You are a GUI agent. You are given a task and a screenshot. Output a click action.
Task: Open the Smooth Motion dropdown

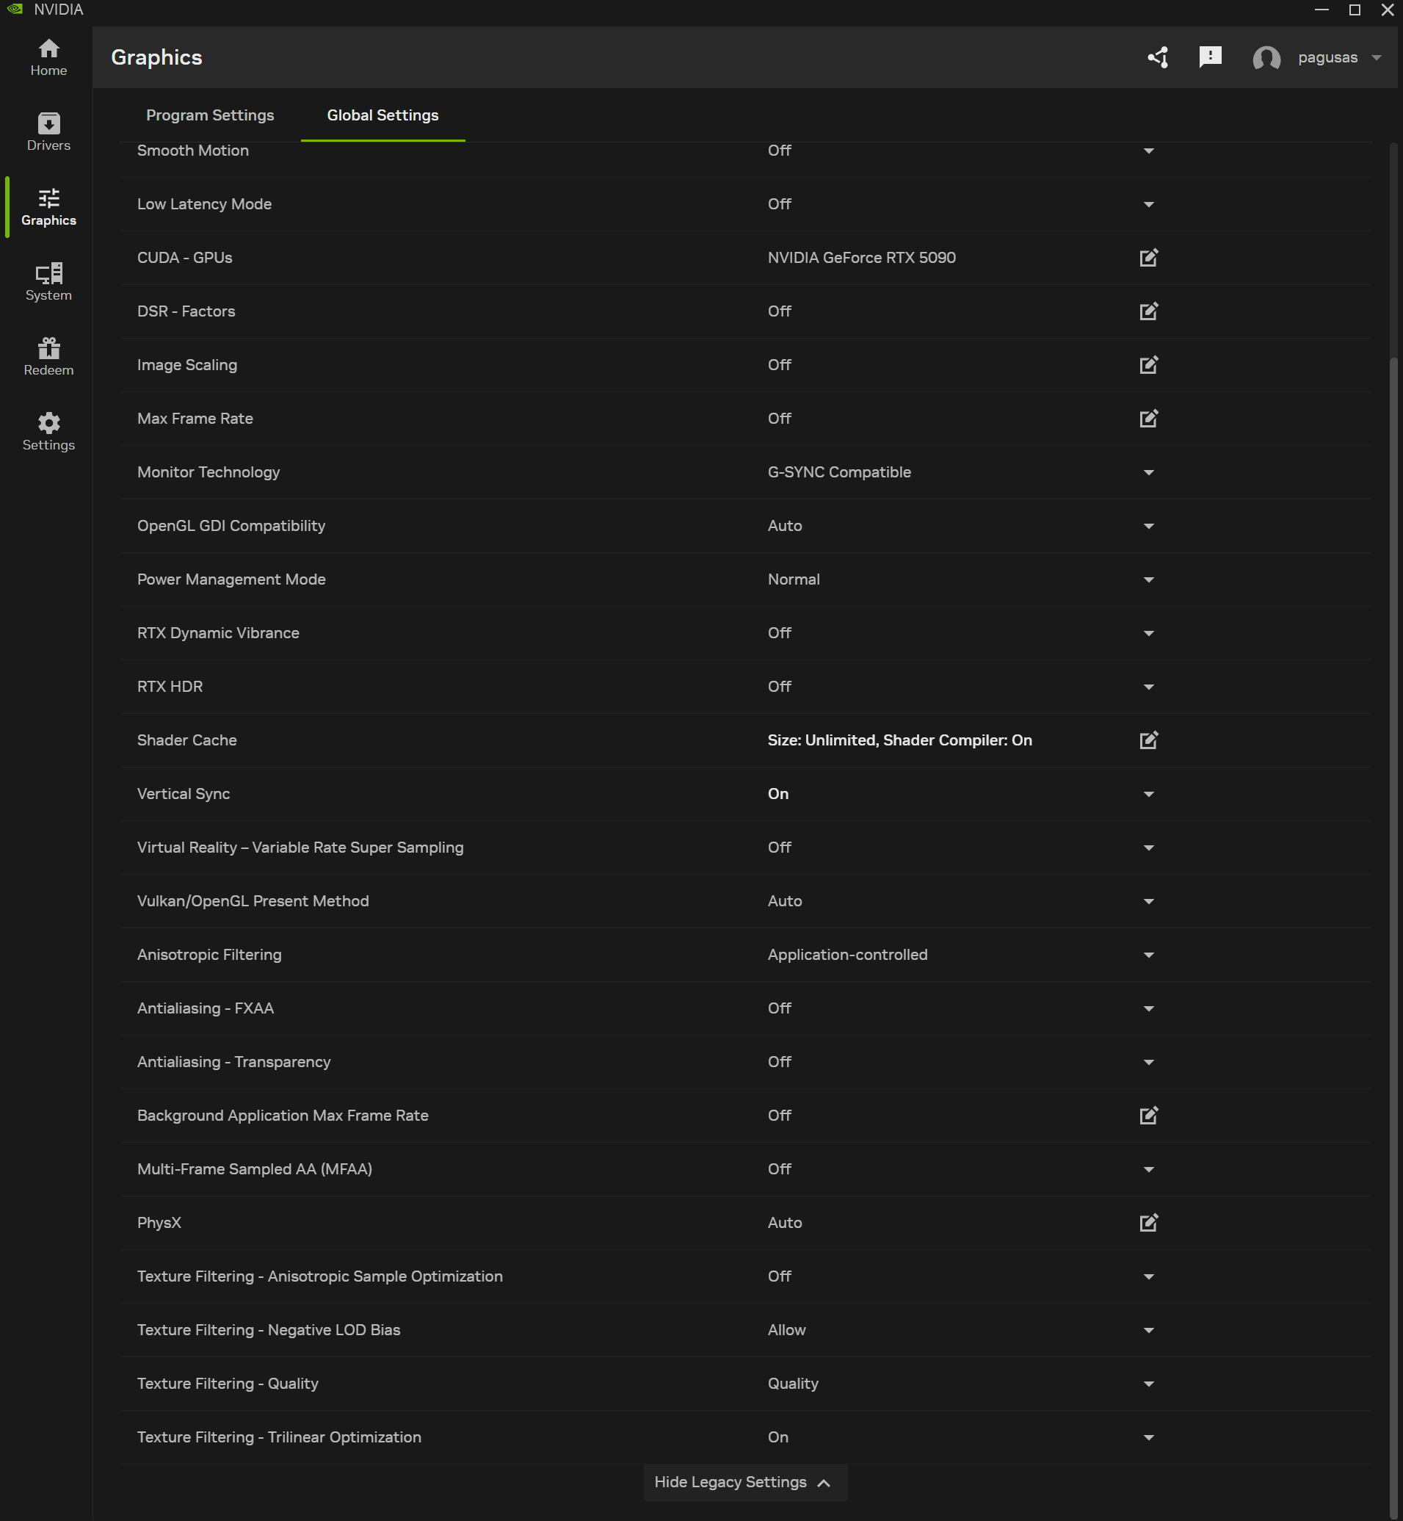coord(1149,151)
